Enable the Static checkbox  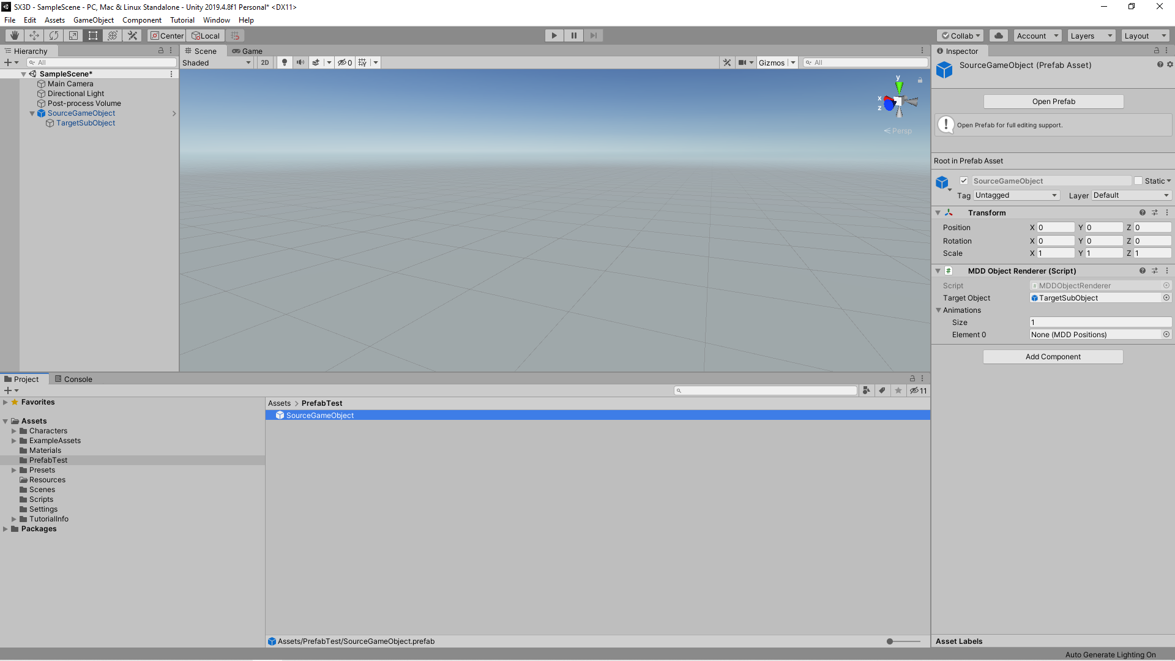[x=1138, y=181]
